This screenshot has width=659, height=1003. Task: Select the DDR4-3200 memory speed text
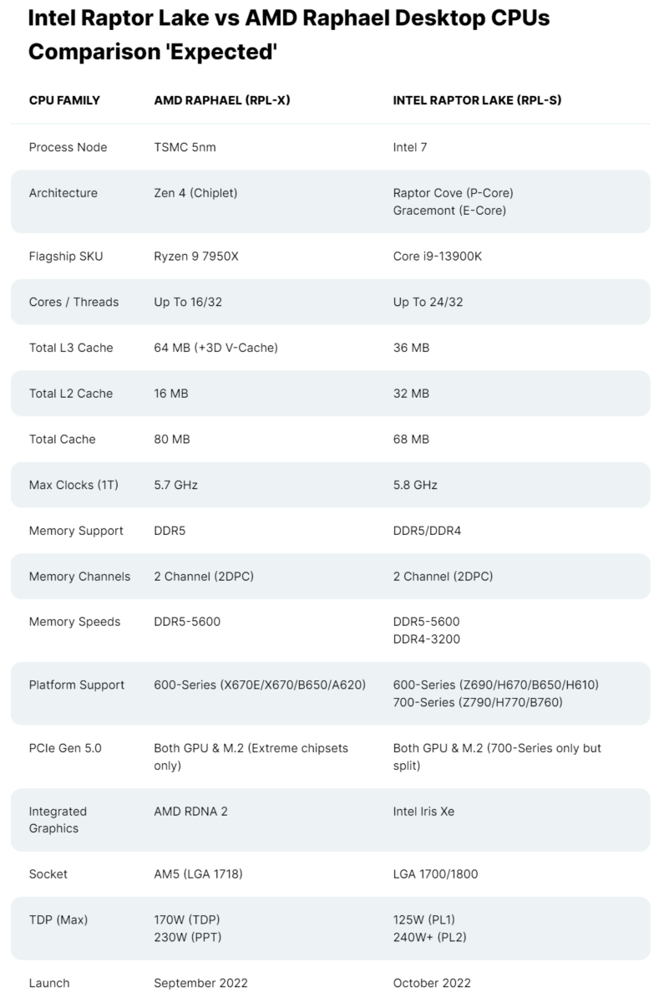tap(426, 639)
